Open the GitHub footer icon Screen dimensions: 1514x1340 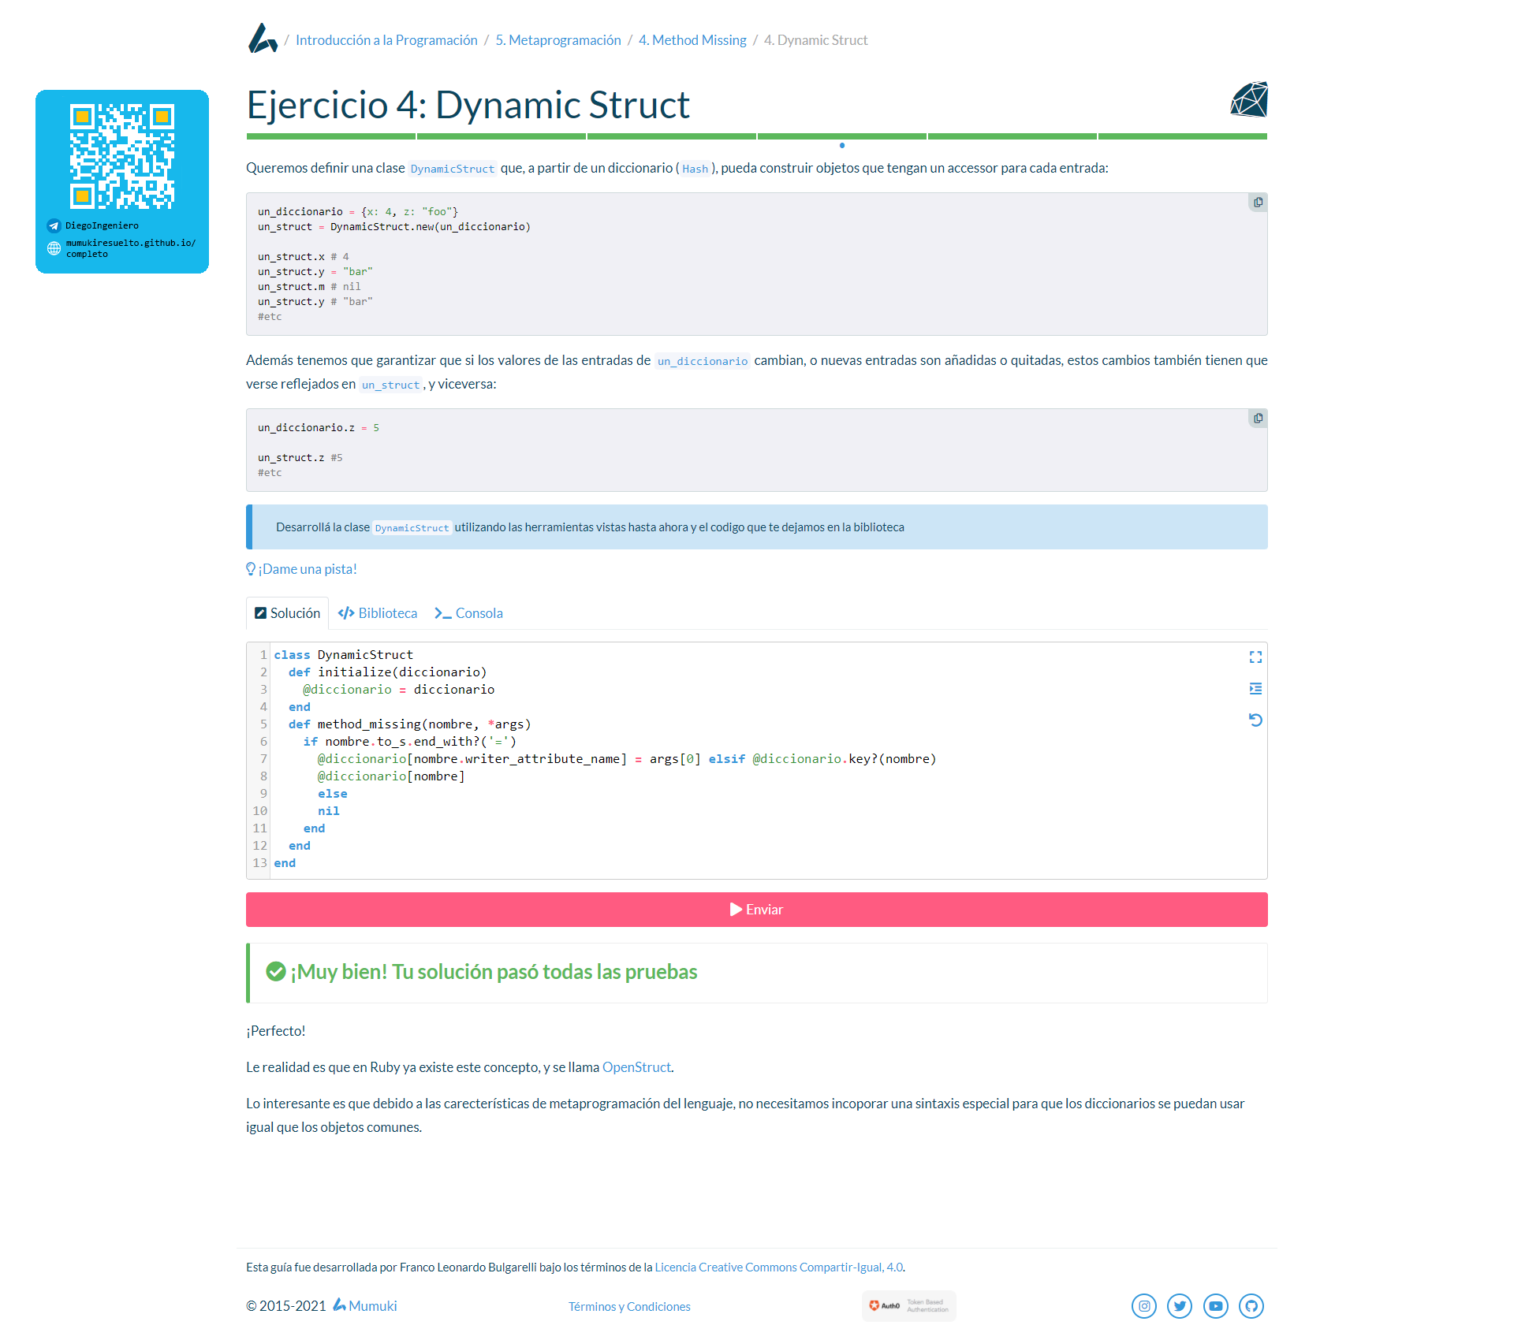1251,1306
